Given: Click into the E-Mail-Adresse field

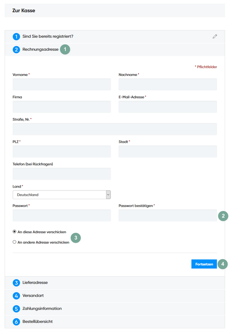Looking at the screenshot, I should (168, 107).
